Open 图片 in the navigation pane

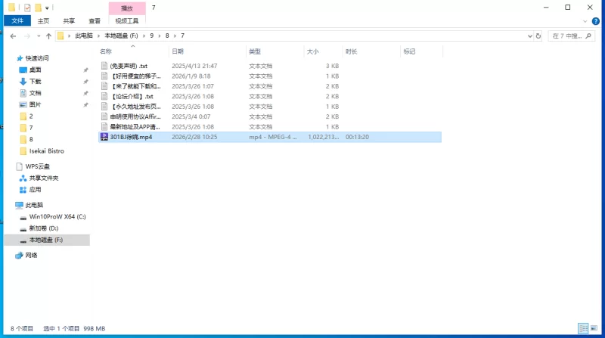[x=35, y=104]
